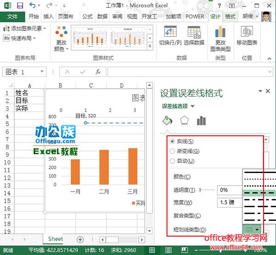276x255 pixels.
Task: Select 自动(U) radio button
Action: click(x=172, y=161)
